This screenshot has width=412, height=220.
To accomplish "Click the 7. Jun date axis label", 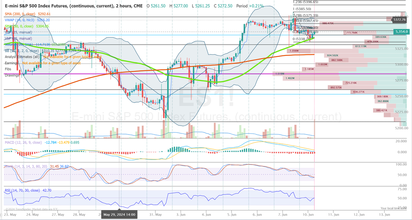I will coord(282,214).
